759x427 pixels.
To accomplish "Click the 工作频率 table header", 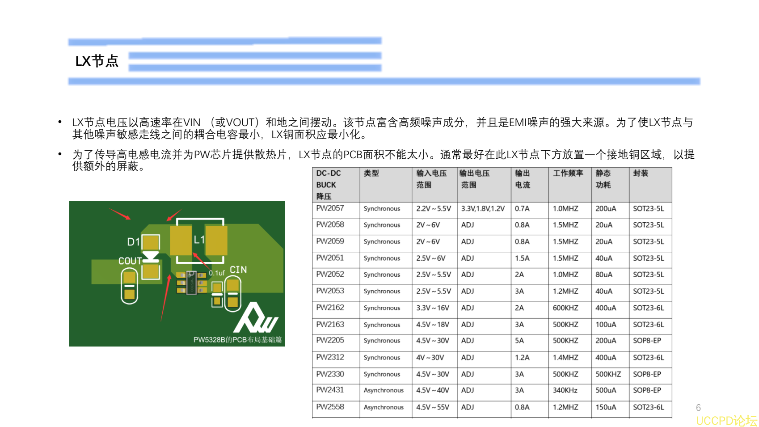I will pyautogui.click(x=568, y=174).
